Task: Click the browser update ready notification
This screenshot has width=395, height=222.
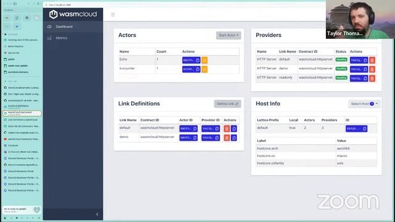Action: point(22,210)
